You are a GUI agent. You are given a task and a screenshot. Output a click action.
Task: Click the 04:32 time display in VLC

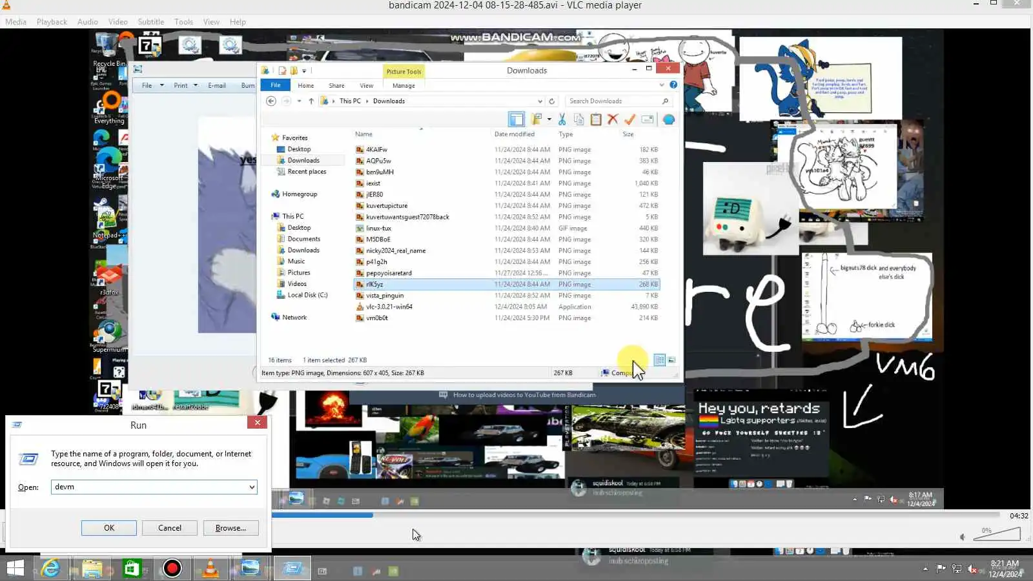pos(1019,516)
